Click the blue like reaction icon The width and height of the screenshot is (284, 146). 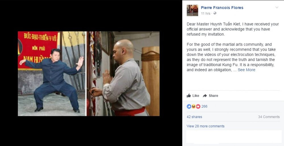pyautogui.click(x=189, y=106)
